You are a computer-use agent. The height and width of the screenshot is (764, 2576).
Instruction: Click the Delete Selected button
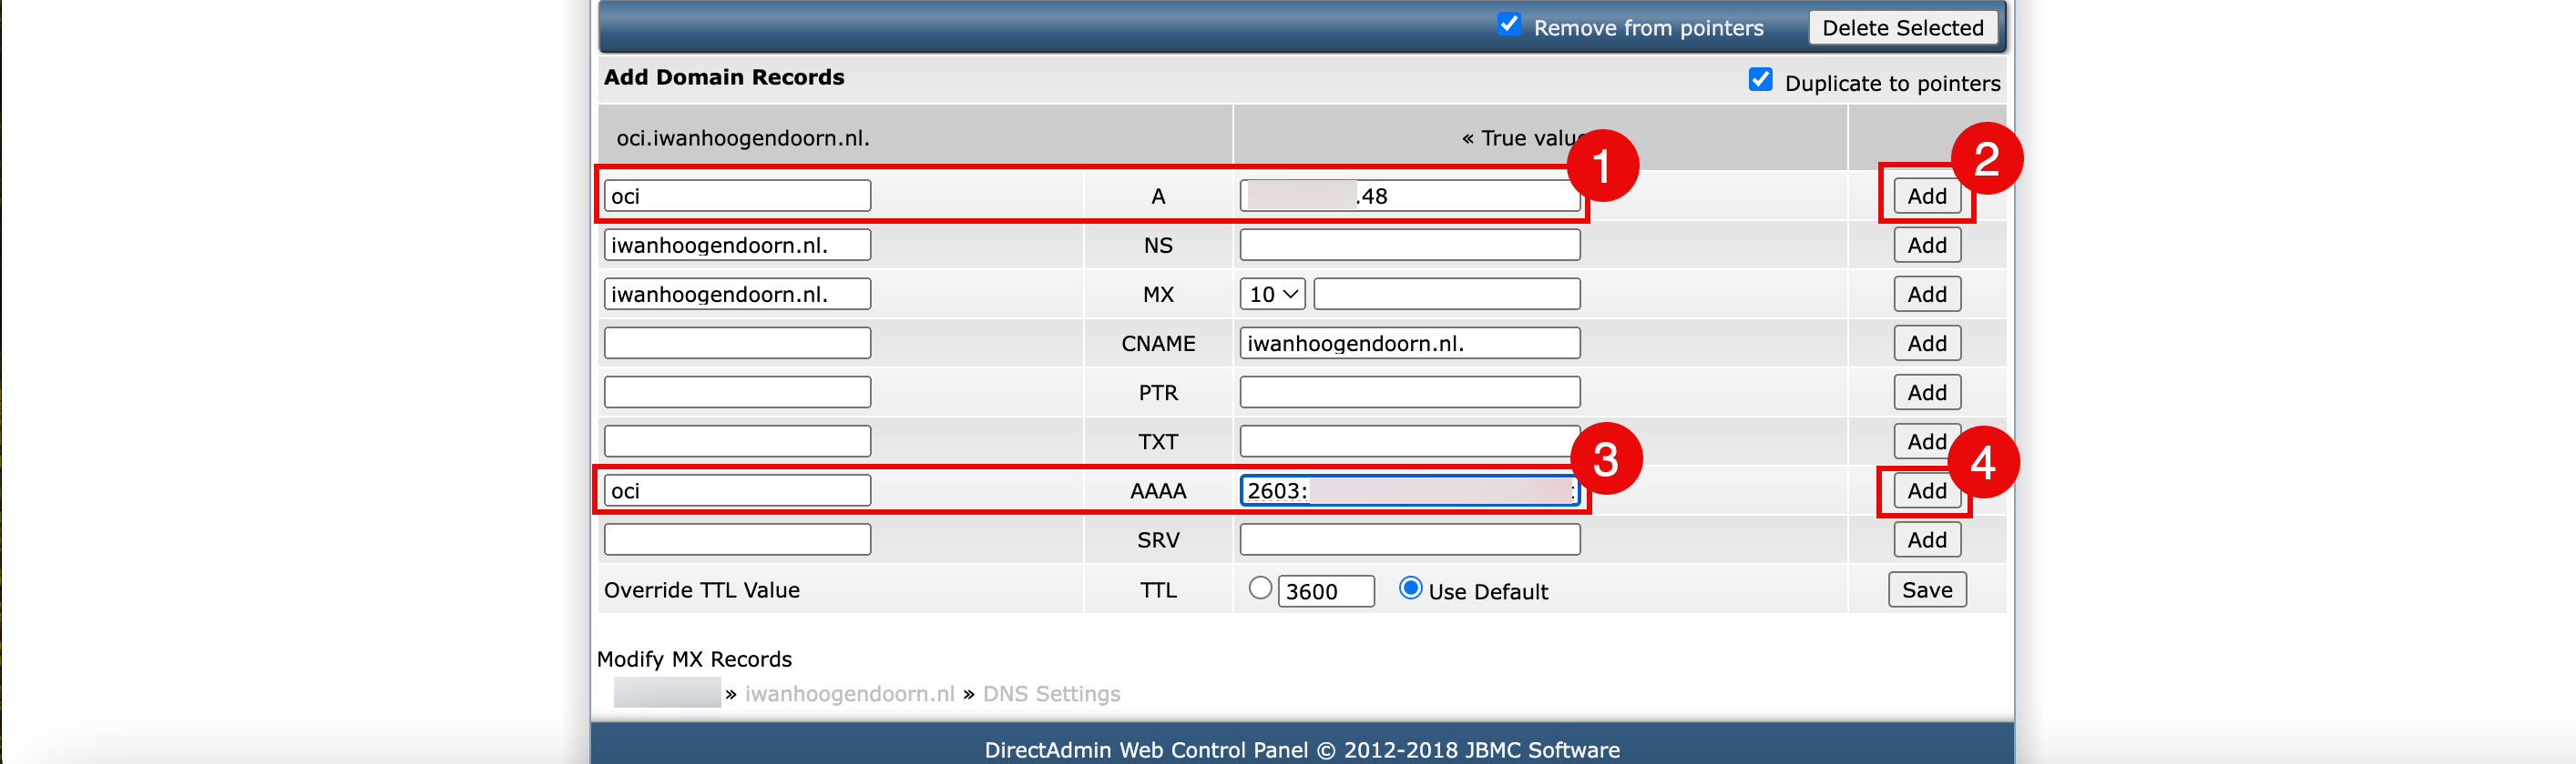1902,28
